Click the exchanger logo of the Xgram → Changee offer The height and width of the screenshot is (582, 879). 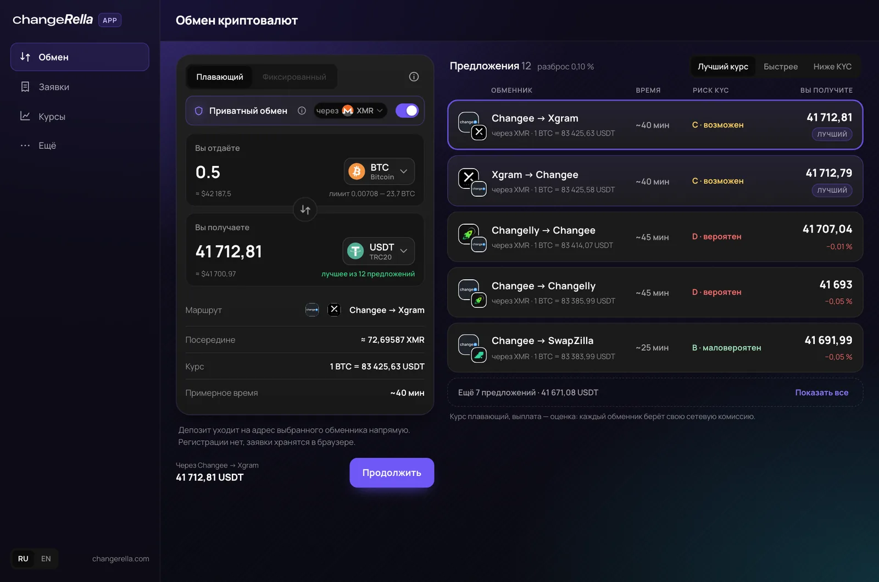[x=472, y=182]
